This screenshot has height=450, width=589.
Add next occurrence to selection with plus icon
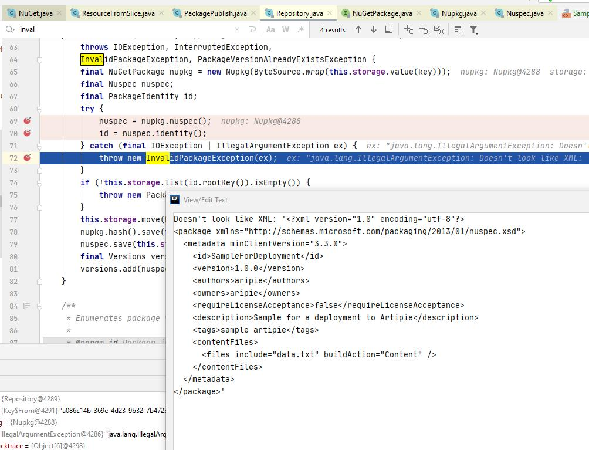[x=408, y=28]
